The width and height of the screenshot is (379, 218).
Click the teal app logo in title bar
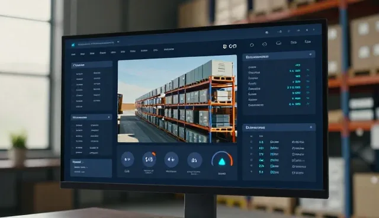[73, 44]
